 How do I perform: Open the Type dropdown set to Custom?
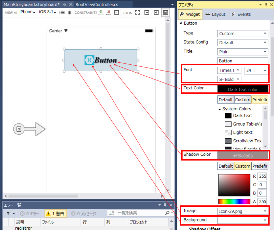tap(242, 34)
